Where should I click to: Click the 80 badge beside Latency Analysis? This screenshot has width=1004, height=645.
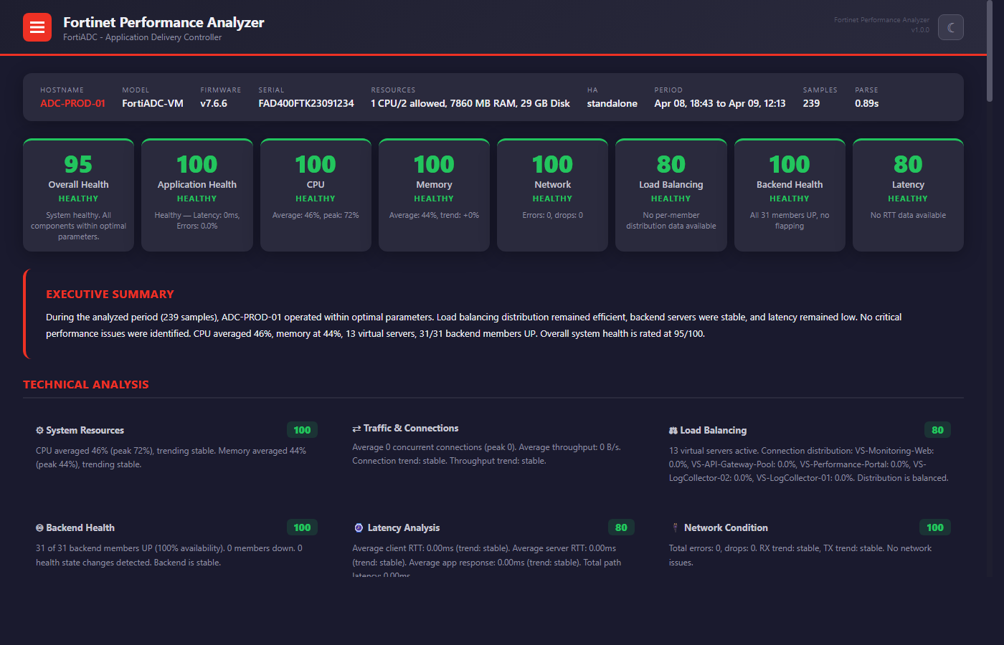(x=621, y=527)
